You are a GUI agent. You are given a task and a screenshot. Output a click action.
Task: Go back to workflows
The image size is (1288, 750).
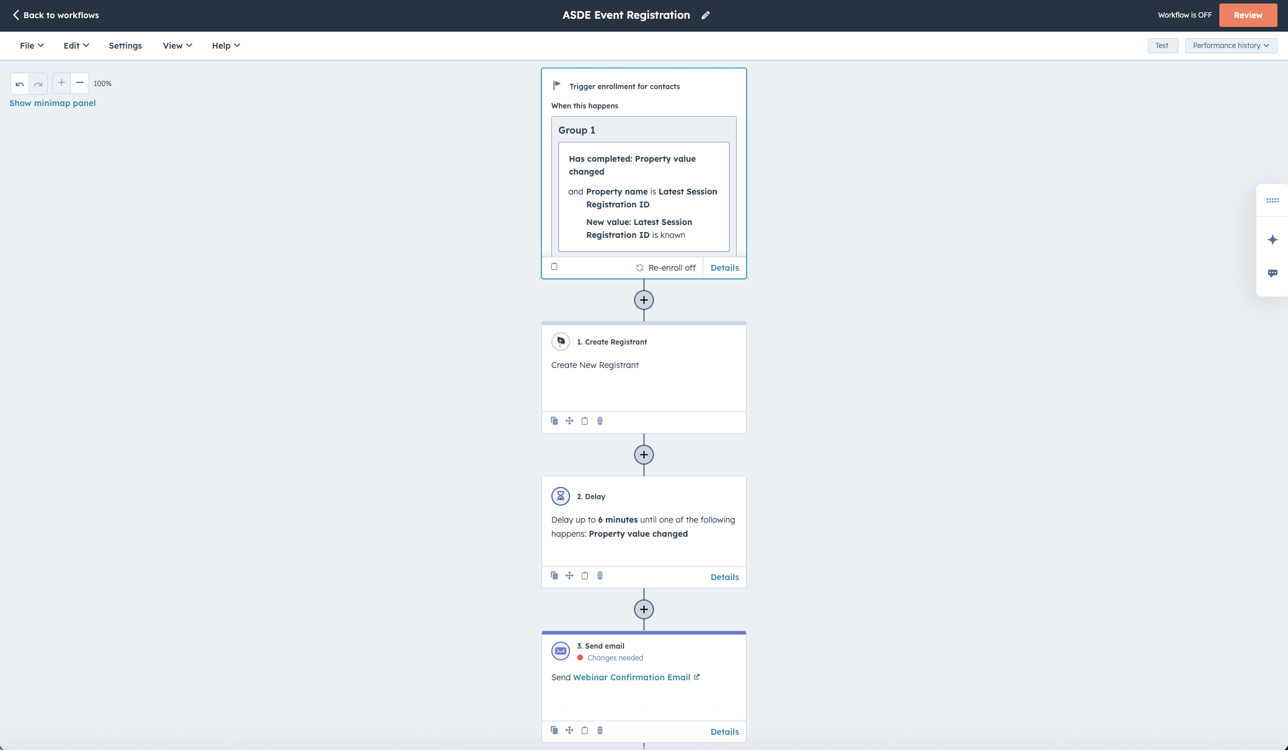[x=56, y=15]
